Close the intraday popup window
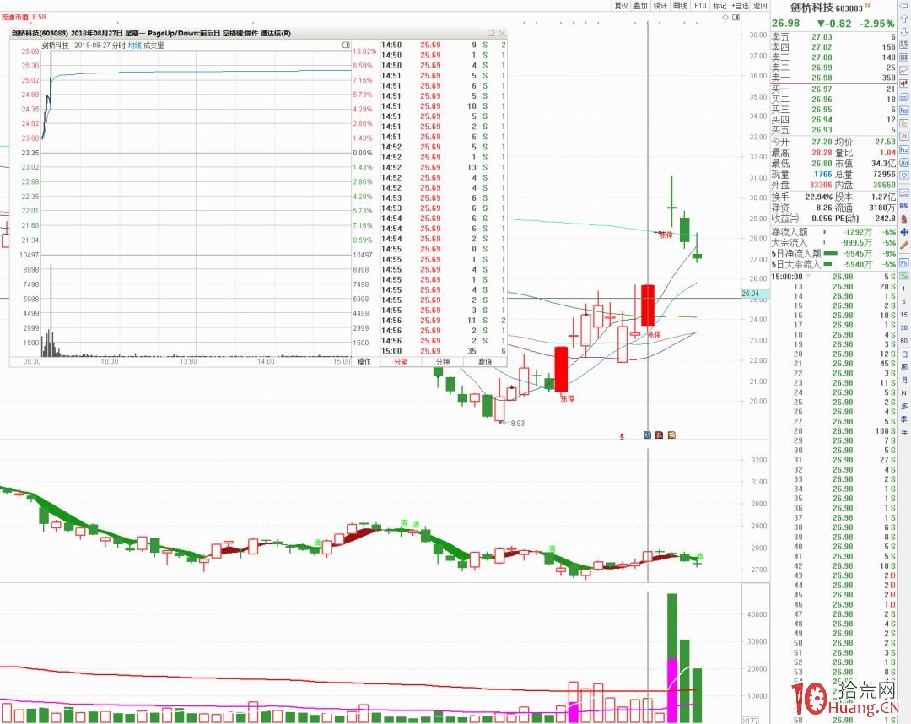This screenshot has width=911, height=724. (502, 33)
